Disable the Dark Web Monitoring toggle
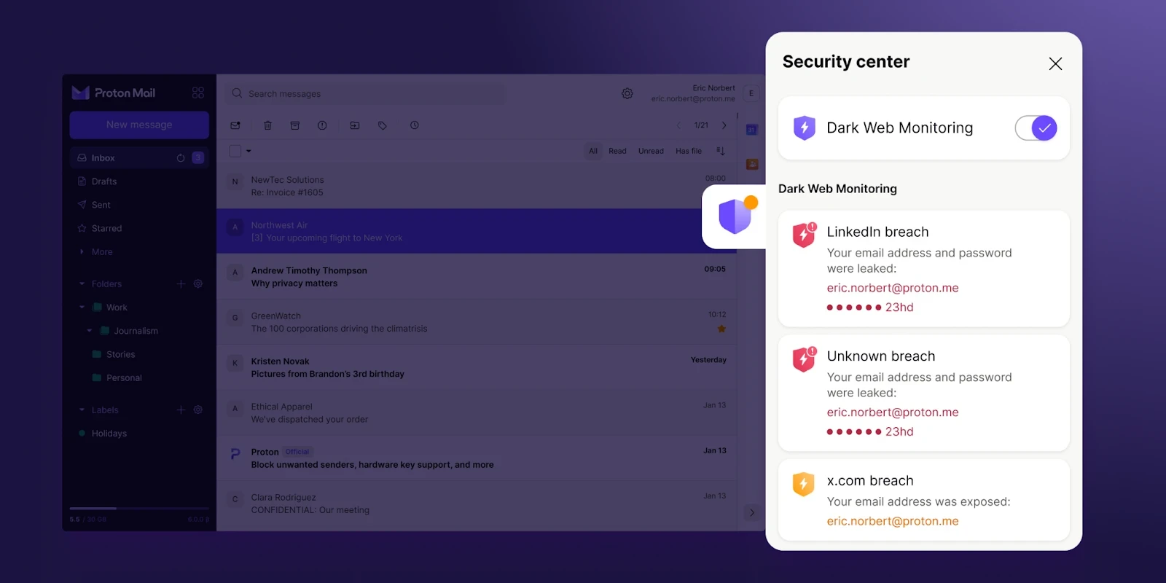This screenshot has width=1166, height=583. pos(1036,128)
